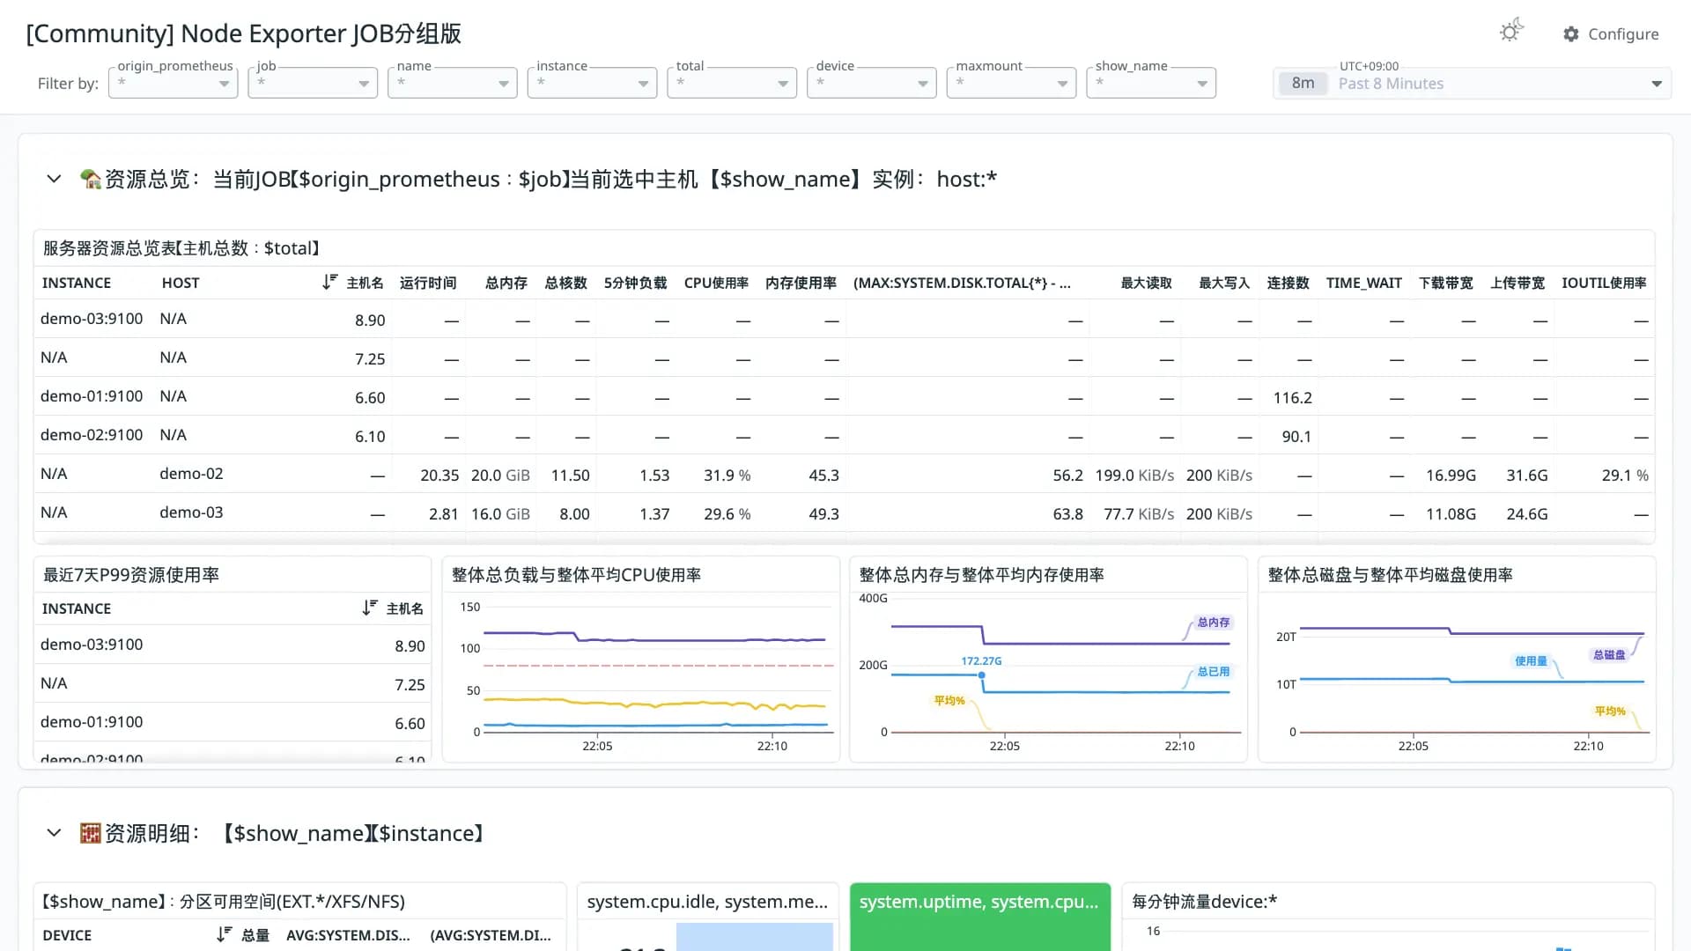1691x951 pixels.
Task: Open the origin_prometheus filter dropdown
Action: coord(174,83)
